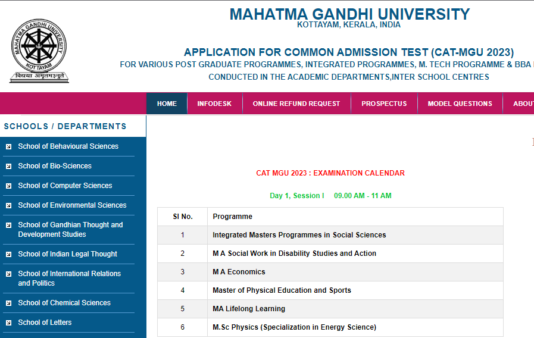Select Master of Physical Education and Sports row
Image resolution: width=534 pixels, height=338 pixels.
coord(330,290)
